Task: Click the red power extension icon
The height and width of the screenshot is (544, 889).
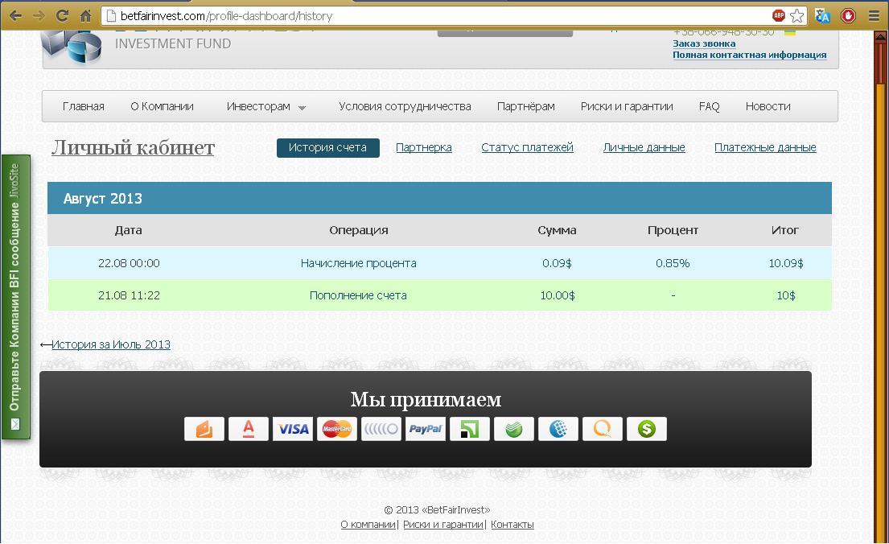Action: point(848,16)
